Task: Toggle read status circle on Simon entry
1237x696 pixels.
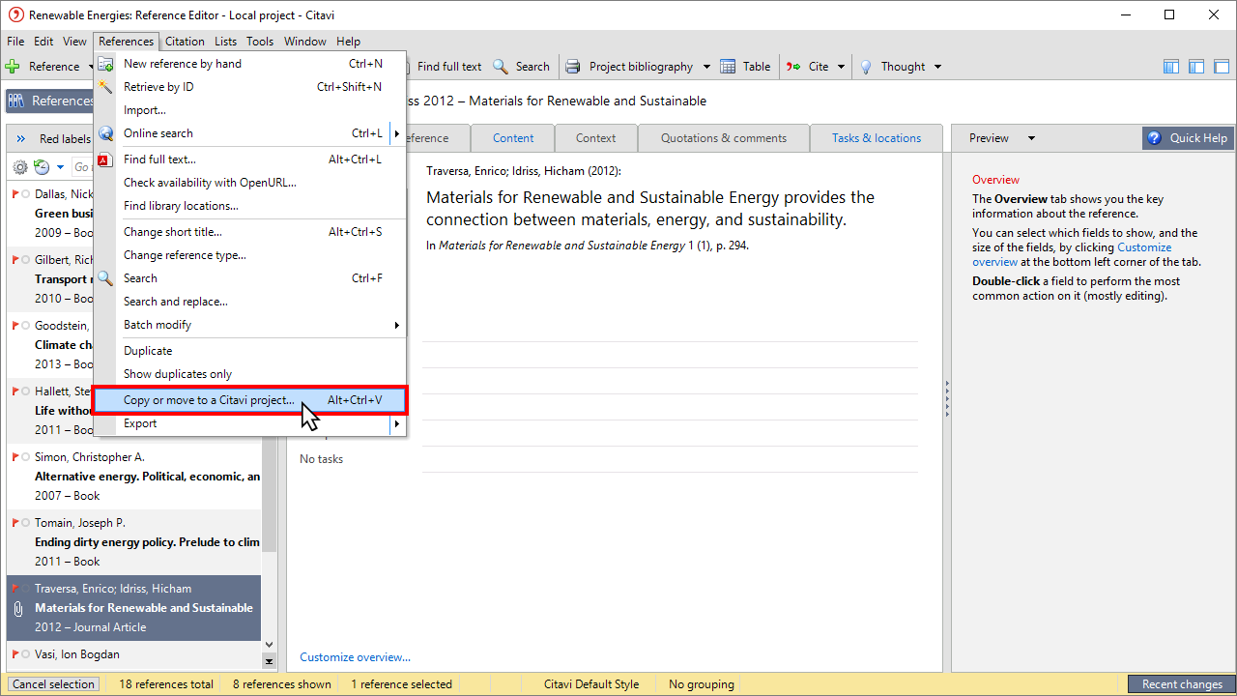Action: coord(25,457)
